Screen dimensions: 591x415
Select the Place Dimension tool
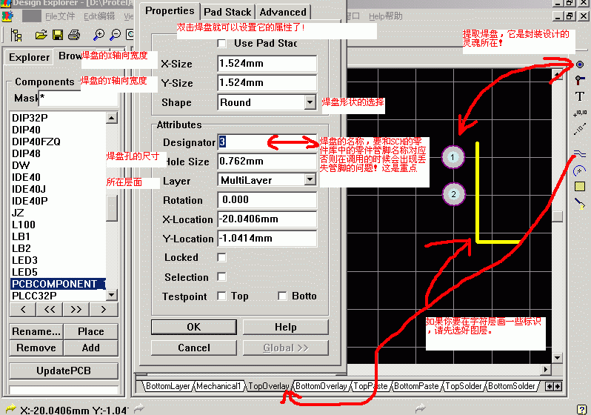[580, 129]
